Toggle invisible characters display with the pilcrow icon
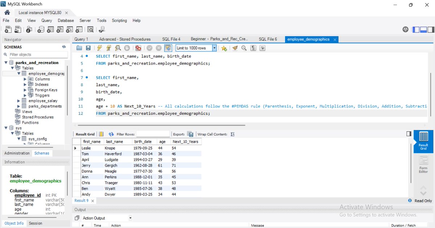Screen dimensions: 435x228 pos(253,47)
